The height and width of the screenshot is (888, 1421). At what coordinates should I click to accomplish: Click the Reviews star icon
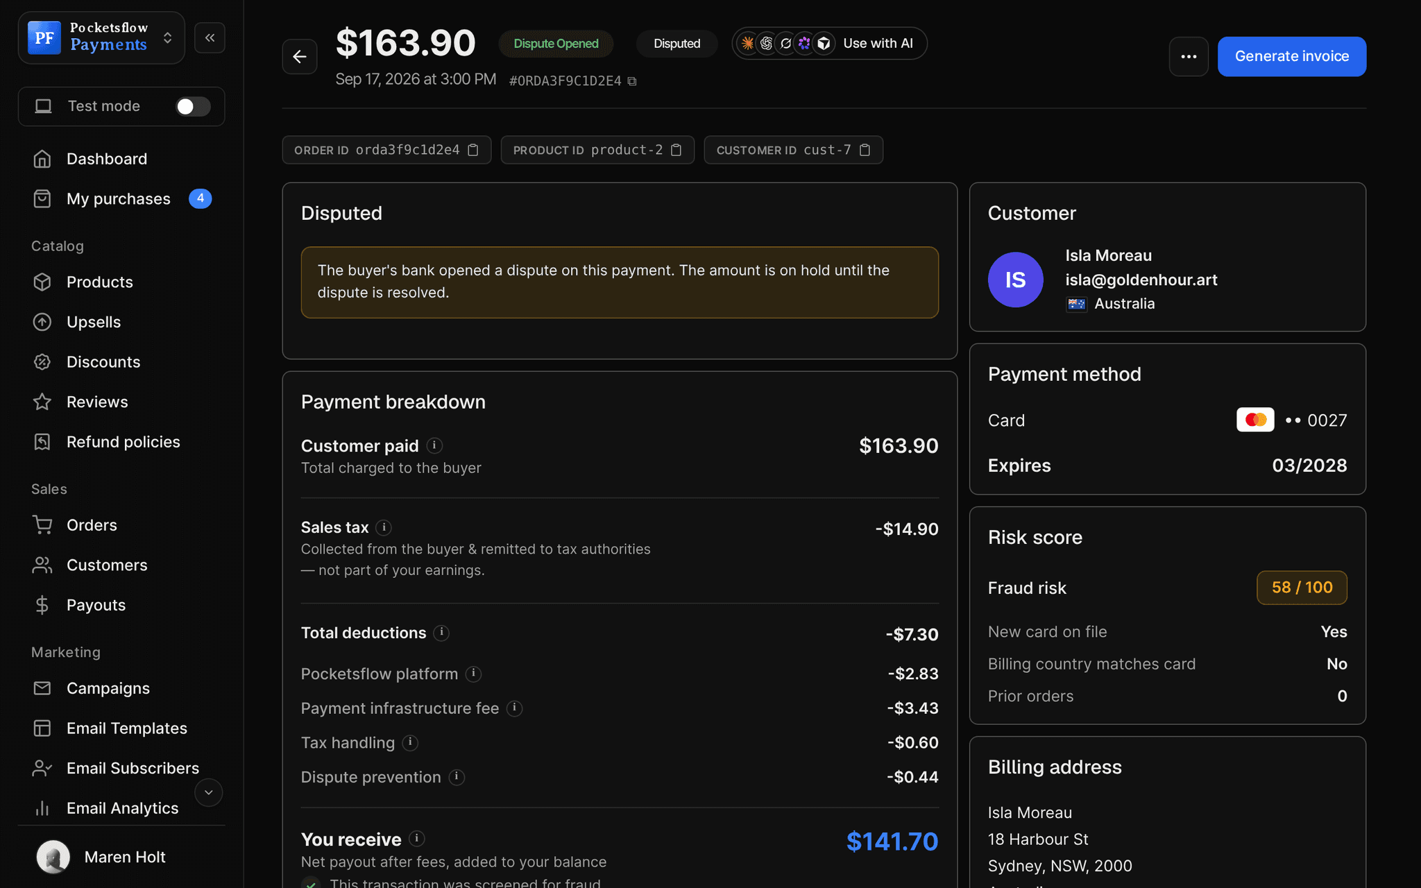pyautogui.click(x=42, y=402)
